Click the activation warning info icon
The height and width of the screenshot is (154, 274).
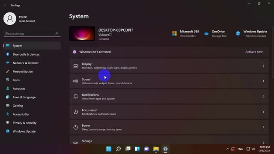74,52
